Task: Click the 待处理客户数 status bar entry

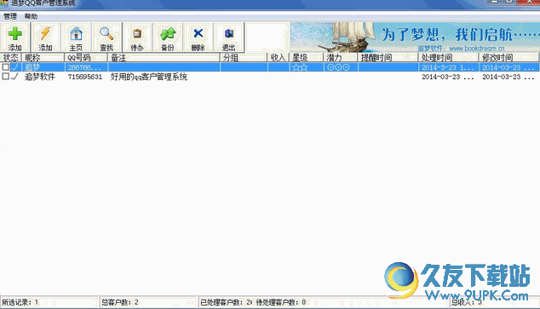Action: click(281, 302)
